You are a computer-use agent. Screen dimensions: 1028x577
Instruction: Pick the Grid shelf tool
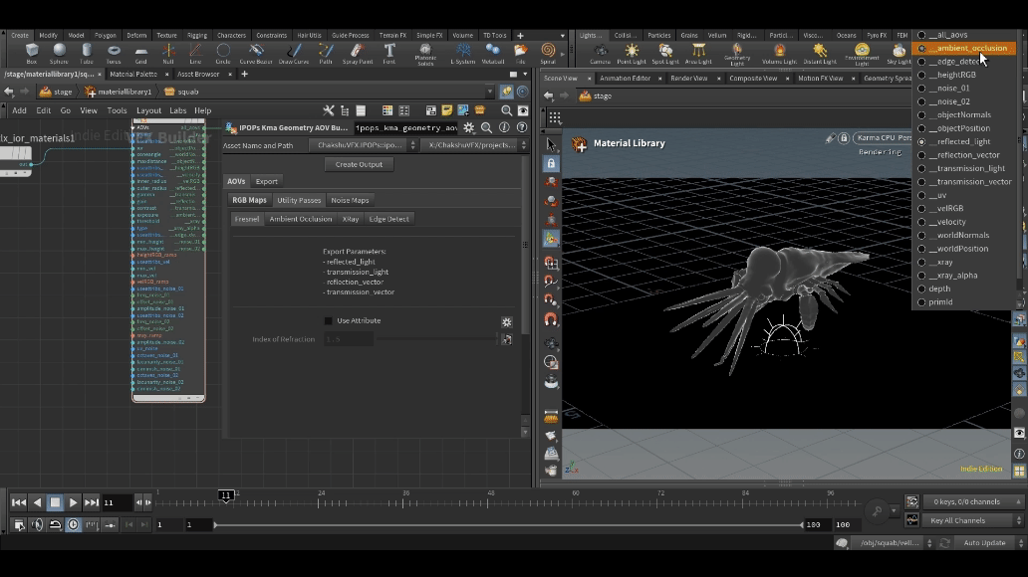pyautogui.click(x=141, y=53)
